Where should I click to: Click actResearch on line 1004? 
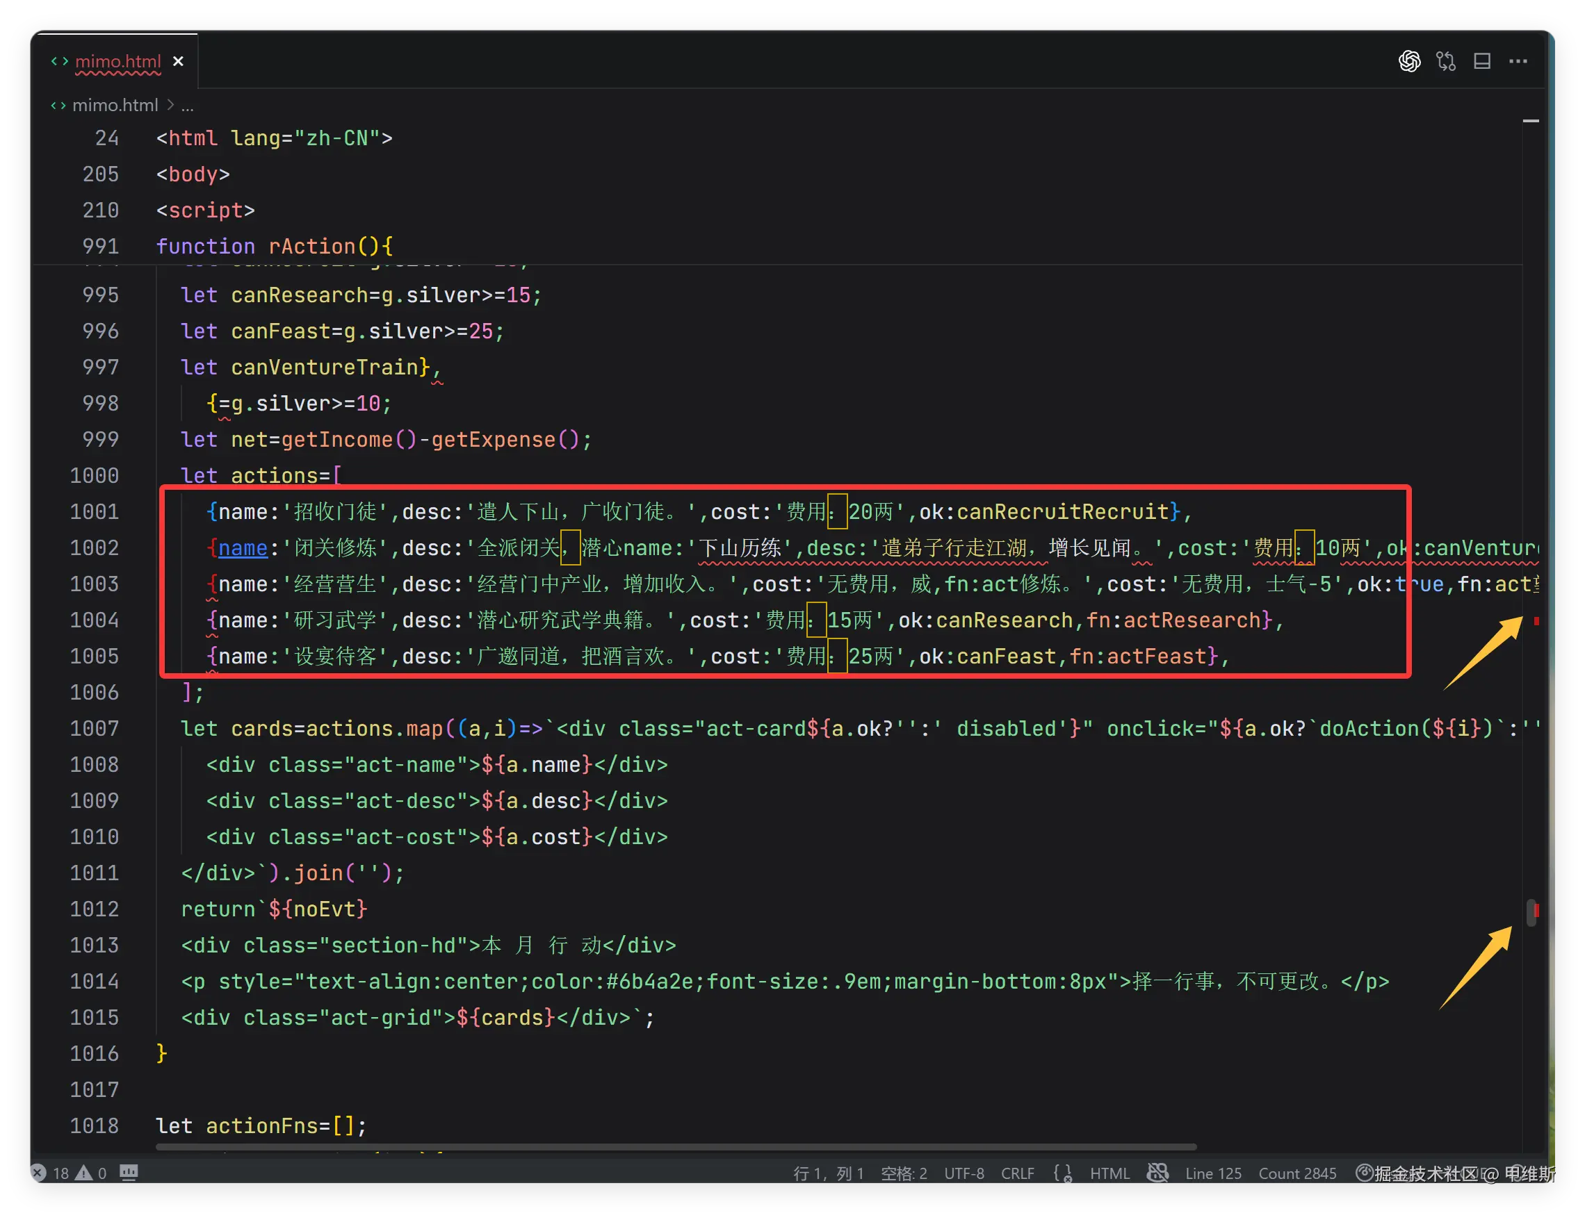tap(1192, 620)
